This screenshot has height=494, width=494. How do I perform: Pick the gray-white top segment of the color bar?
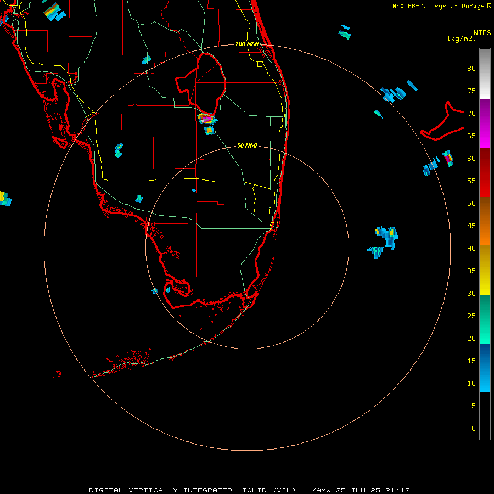point(485,74)
